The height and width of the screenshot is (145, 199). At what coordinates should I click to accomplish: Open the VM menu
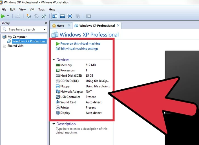(x=32, y=10)
